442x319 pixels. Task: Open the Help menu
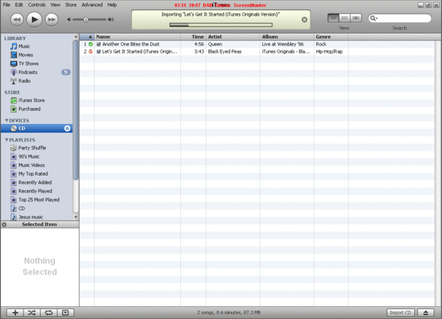tap(112, 5)
